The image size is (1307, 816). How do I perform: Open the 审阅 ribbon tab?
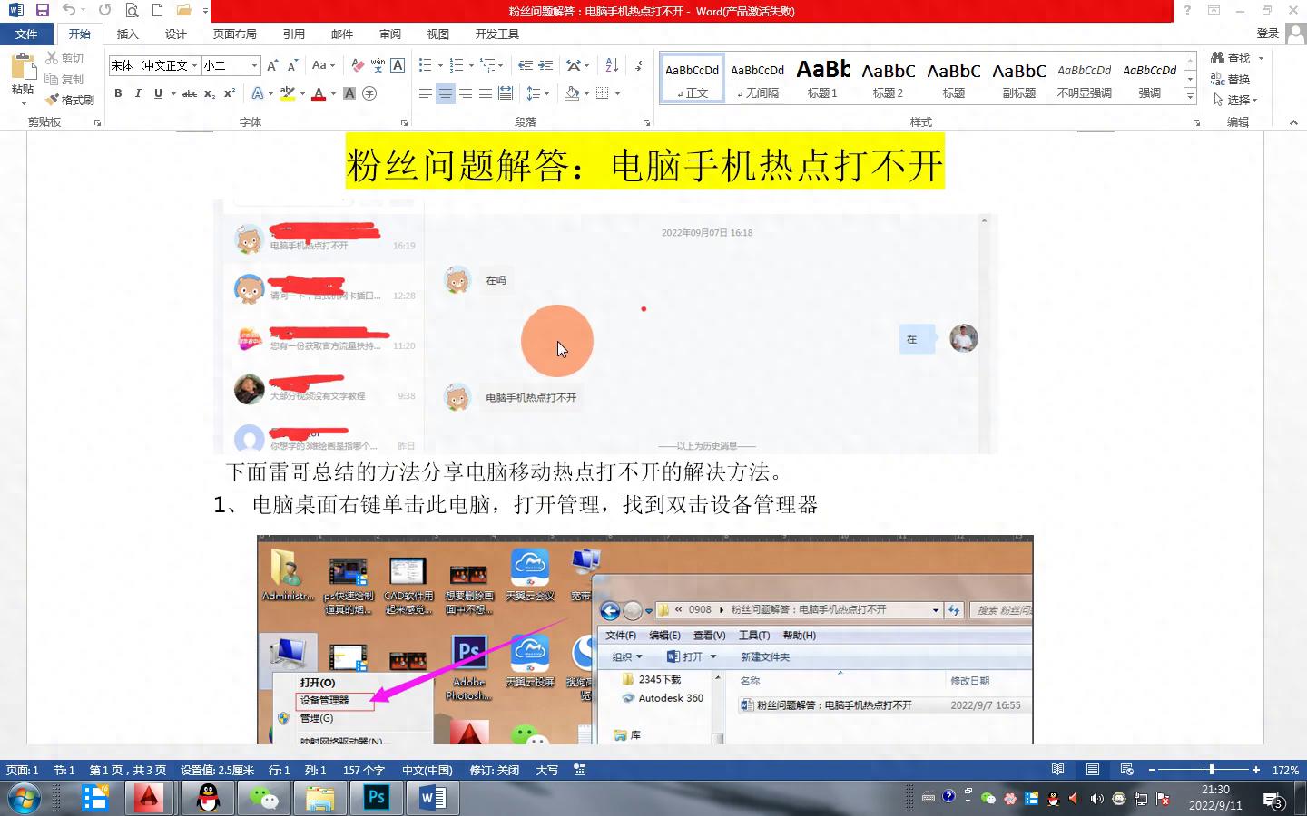point(390,34)
